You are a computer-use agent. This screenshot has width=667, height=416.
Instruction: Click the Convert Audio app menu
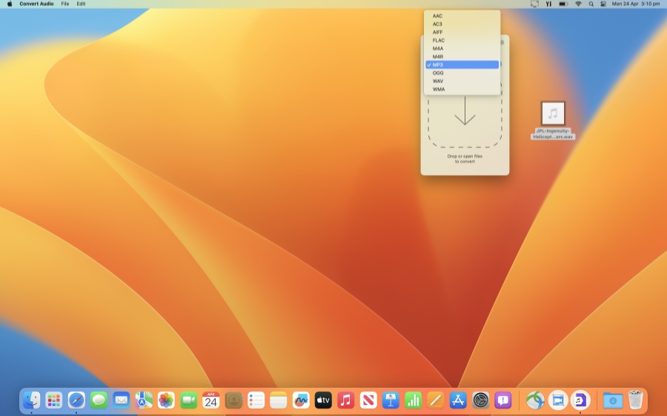[x=36, y=4]
